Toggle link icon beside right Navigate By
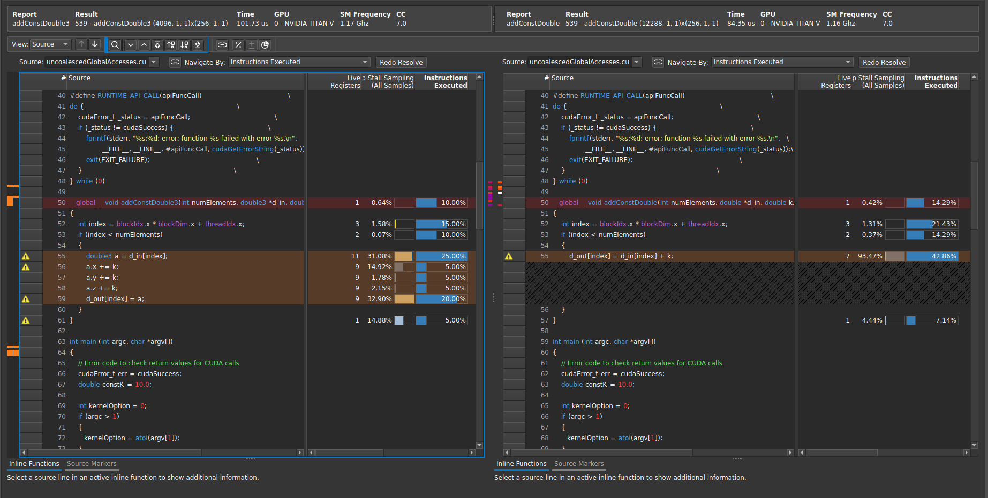 coord(658,63)
